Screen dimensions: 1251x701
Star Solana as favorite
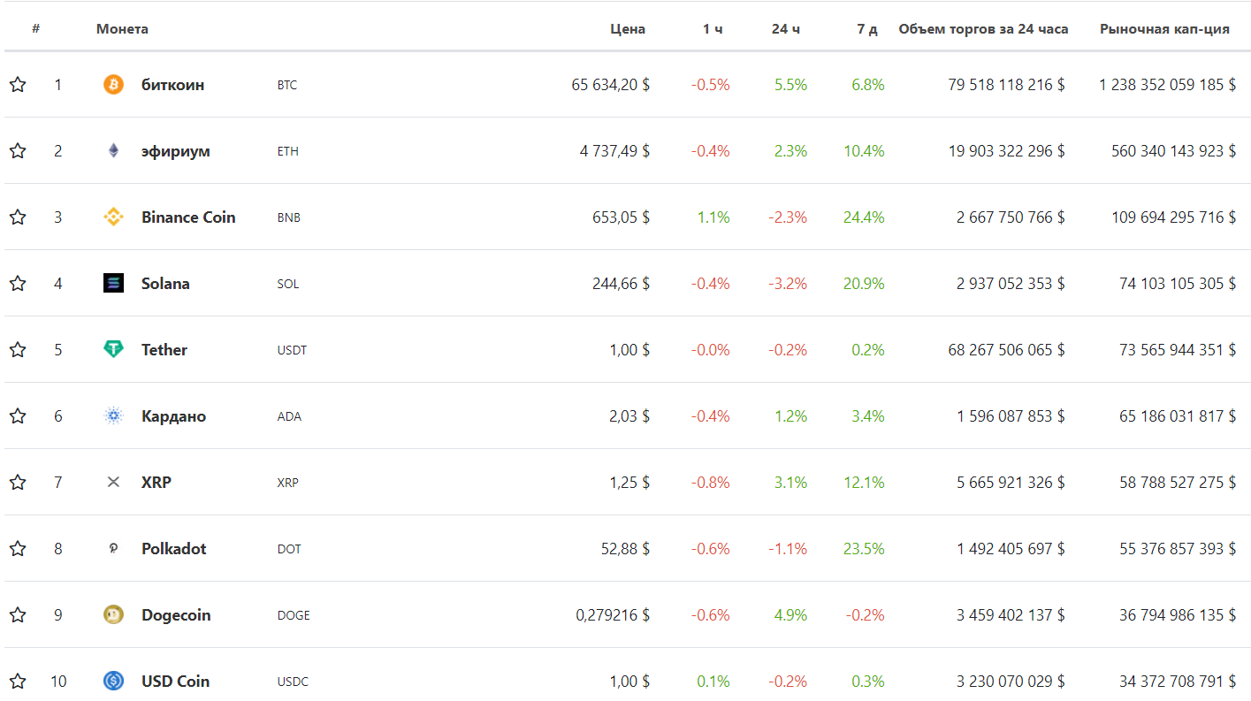click(x=18, y=284)
